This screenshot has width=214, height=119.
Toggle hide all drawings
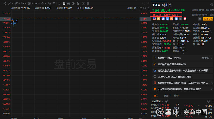(x=73, y=3)
